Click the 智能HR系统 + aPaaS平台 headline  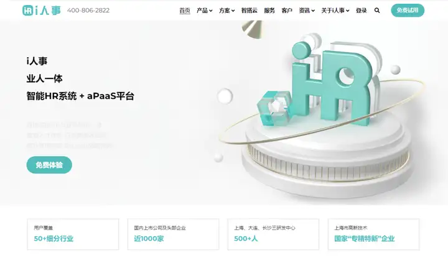click(80, 96)
